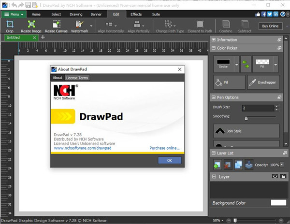This screenshot has height=224, width=290.
Task: Pick the Eyedropper tool
Action: click(263, 83)
